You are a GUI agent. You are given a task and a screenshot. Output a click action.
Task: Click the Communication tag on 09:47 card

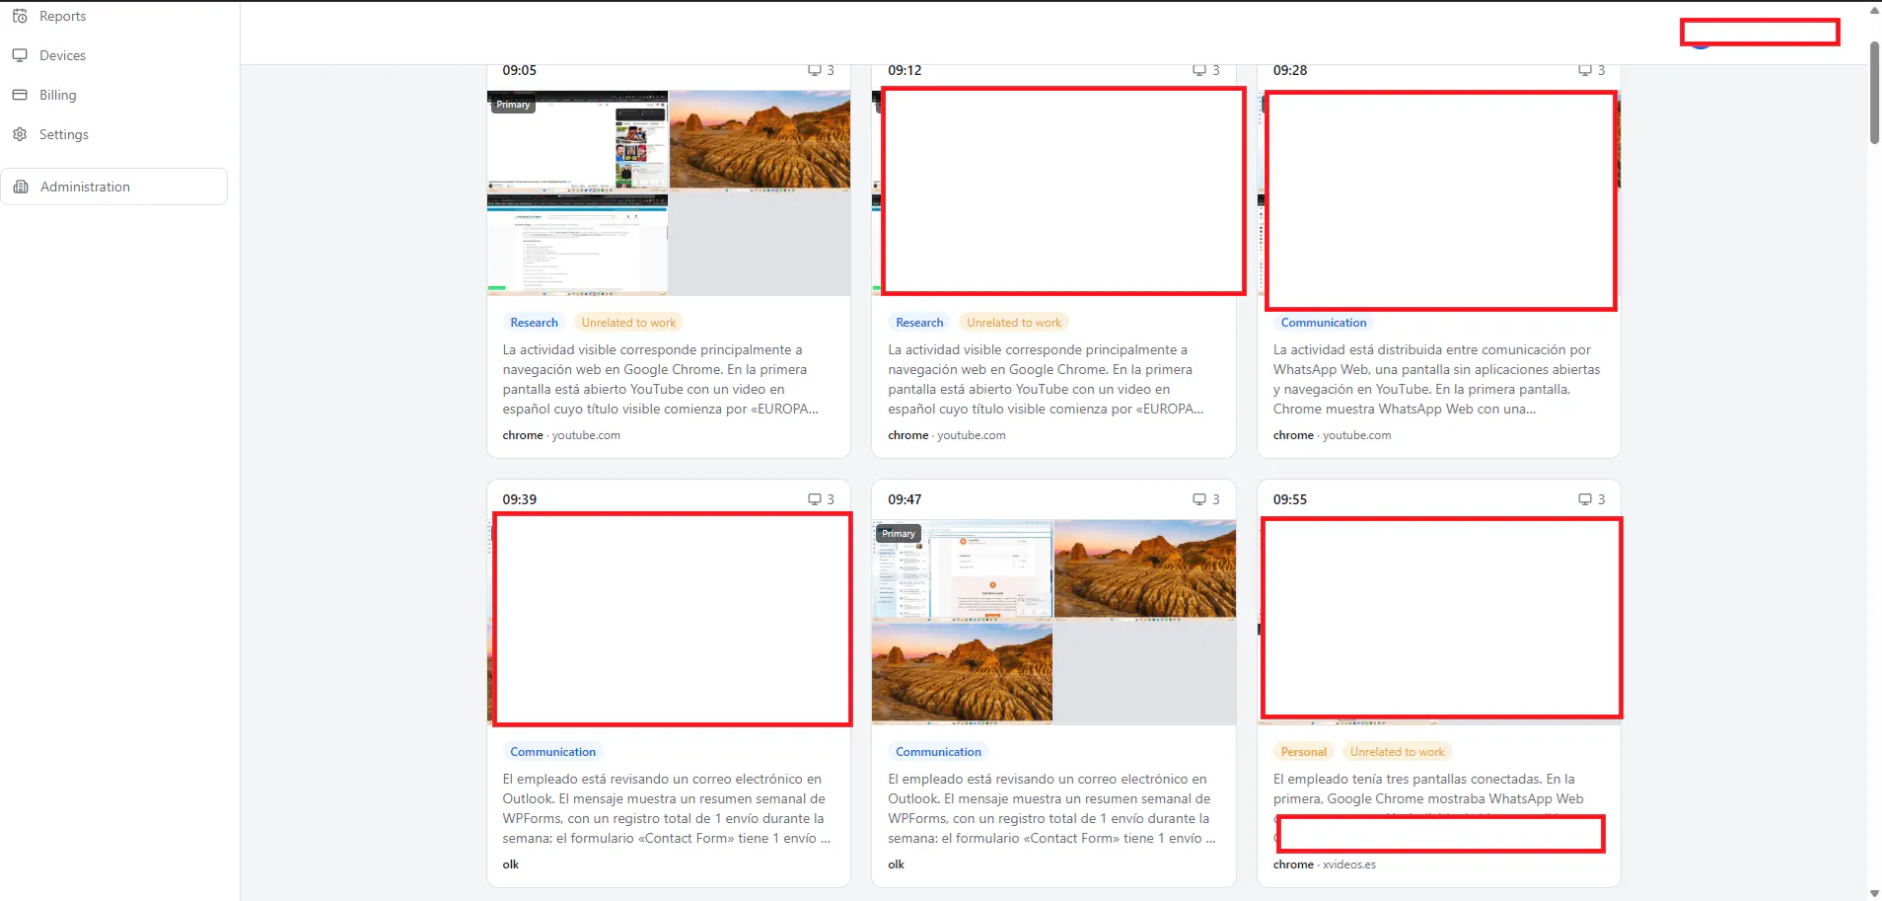(938, 752)
